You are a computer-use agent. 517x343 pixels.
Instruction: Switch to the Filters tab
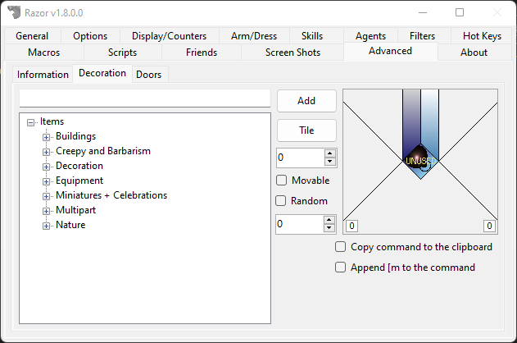[423, 36]
